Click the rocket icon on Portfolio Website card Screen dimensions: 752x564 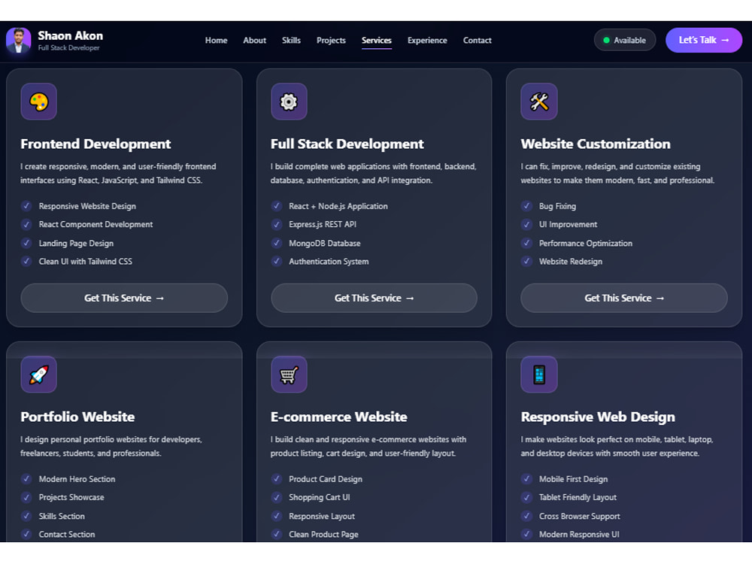(39, 374)
